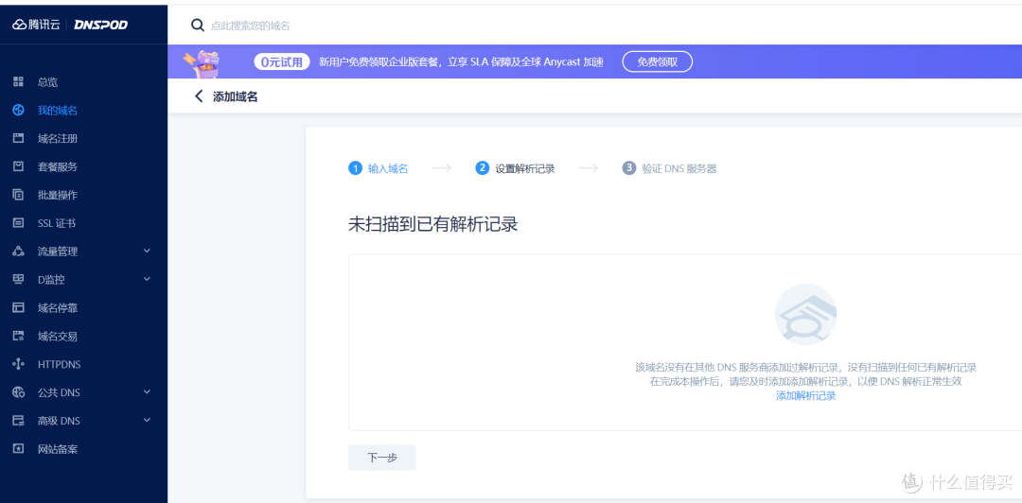The image size is (1022, 503).
Task: Click the promo banner mascot image
Action: click(x=203, y=62)
